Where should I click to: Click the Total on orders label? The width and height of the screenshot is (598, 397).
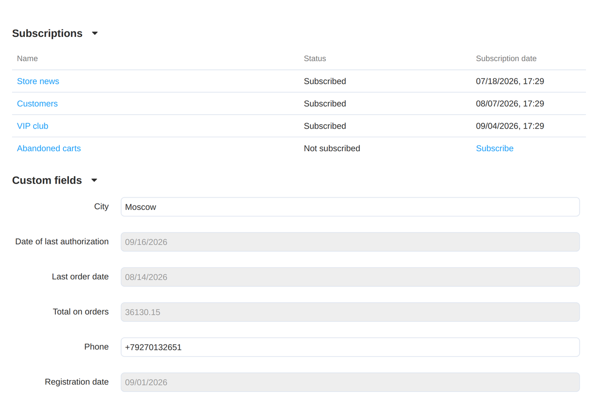pos(81,312)
